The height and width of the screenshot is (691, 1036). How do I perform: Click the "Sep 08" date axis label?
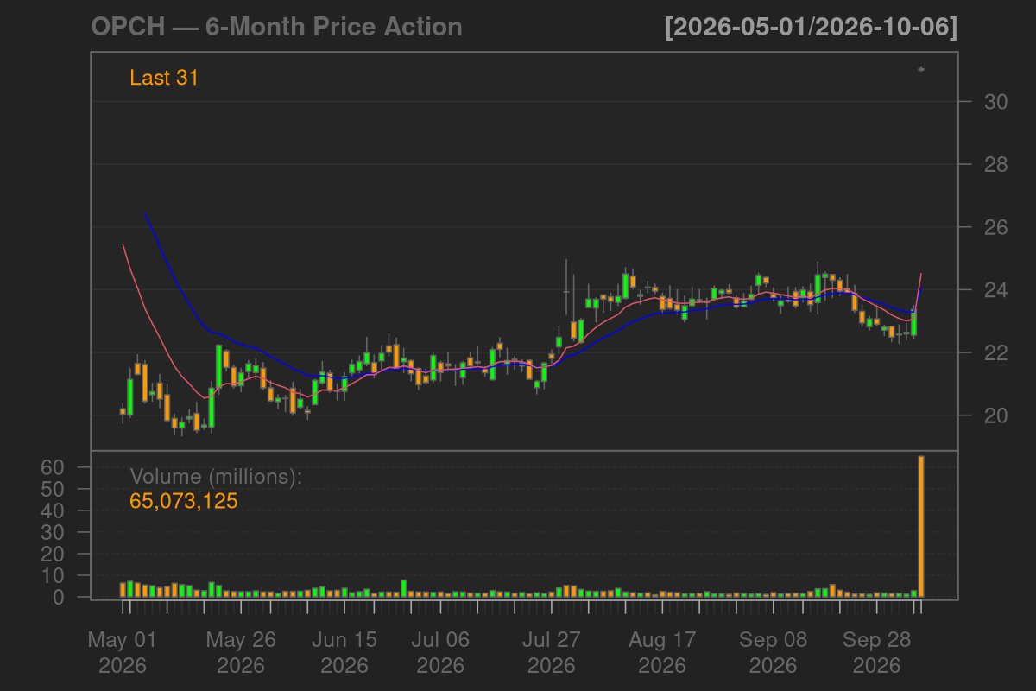pos(773,641)
